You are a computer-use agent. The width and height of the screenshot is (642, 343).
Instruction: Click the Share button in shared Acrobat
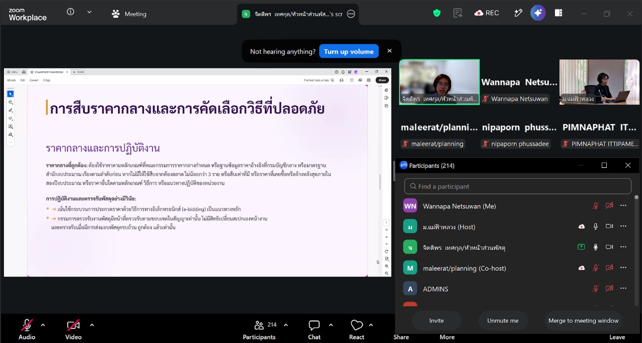(x=382, y=80)
